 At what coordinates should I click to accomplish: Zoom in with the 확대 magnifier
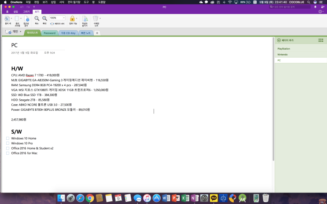pyautogui.click(x=44, y=18)
